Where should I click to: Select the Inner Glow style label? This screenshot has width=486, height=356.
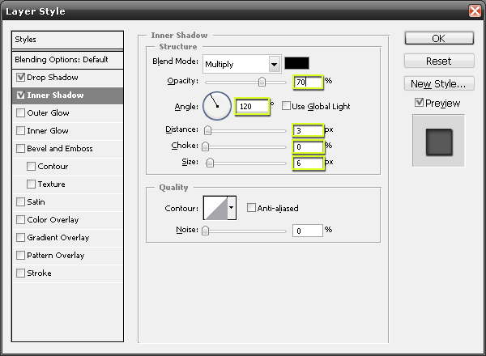48,130
